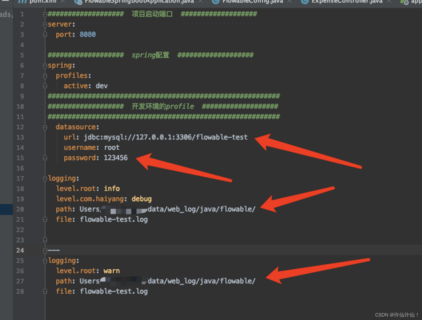This screenshot has height=320, width=422.
Task: Click the password value 123456
Action: coord(116,158)
